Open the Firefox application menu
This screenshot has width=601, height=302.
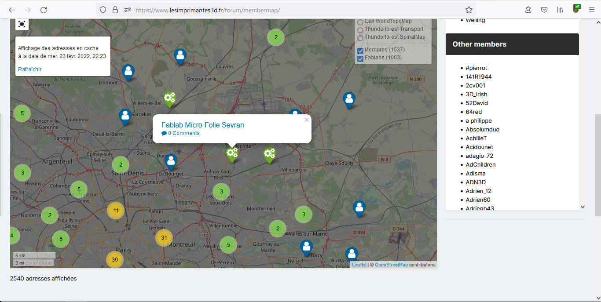click(x=591, y=10)
